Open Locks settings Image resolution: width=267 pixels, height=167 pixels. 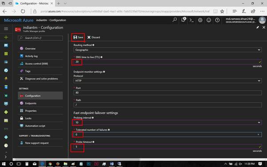[40, 118]
